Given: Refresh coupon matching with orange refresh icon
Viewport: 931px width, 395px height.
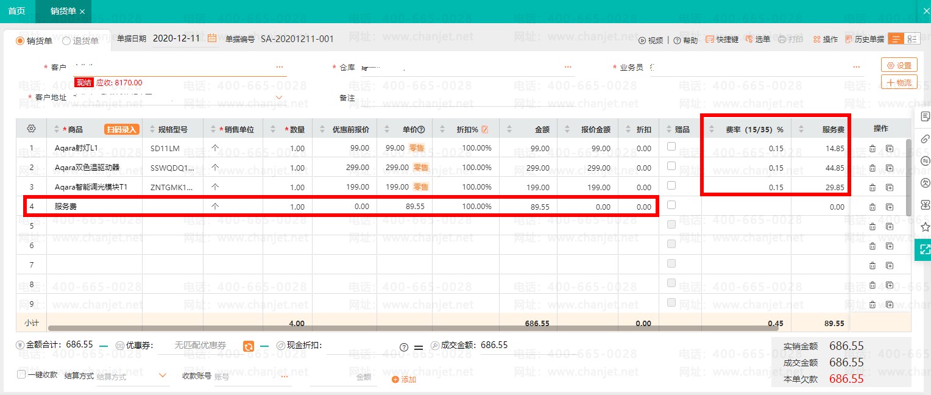Looking at the screenshot, I should point(249,346).
